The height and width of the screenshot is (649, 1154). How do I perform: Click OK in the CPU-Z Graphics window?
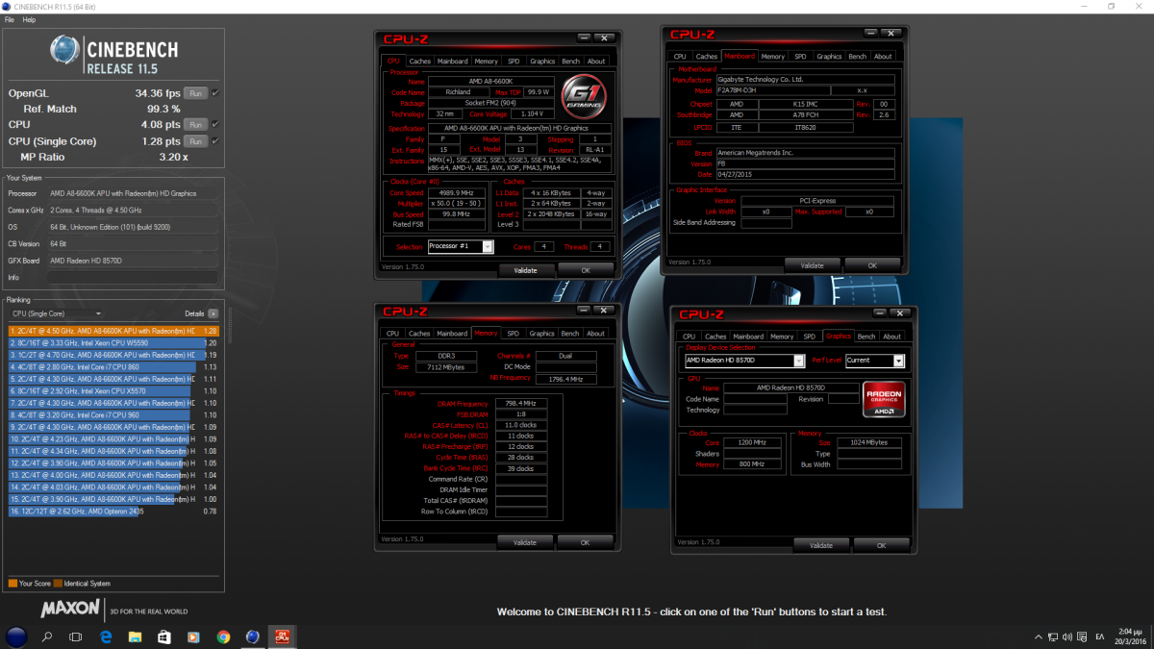pos(881,545)
